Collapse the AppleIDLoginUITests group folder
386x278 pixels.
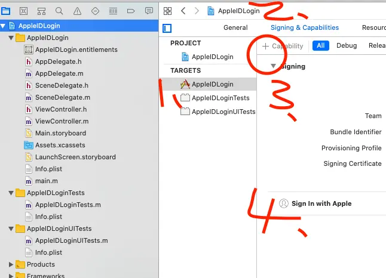(x=11, y=229)
